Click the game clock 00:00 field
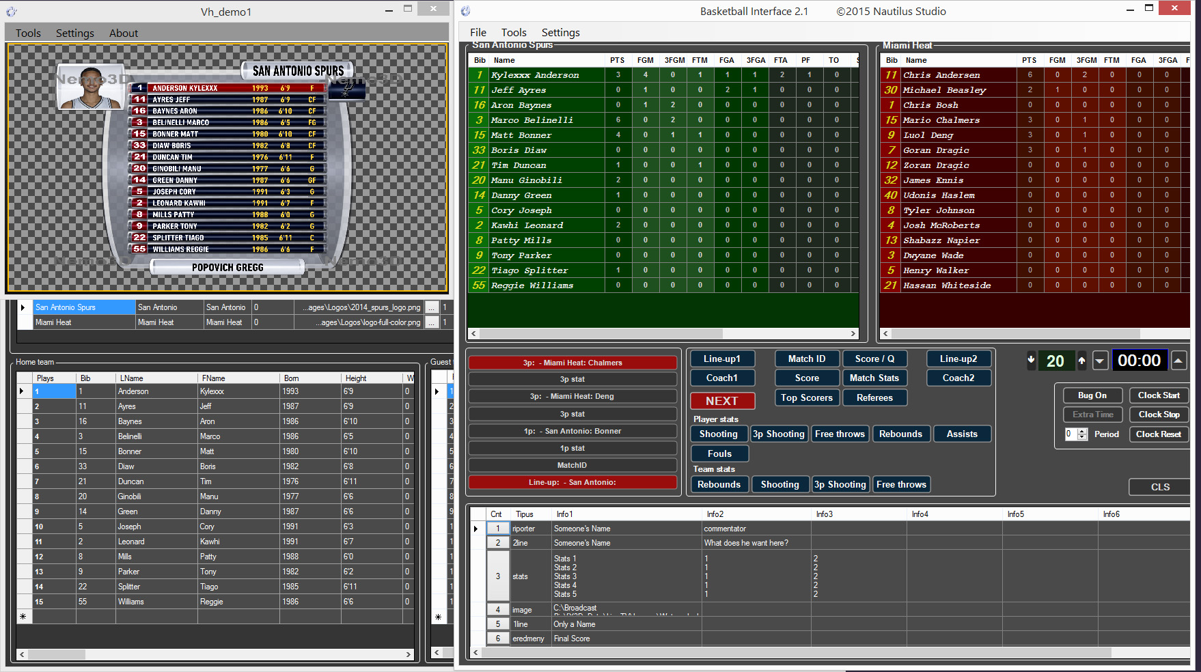 (x=1139, y=361)
